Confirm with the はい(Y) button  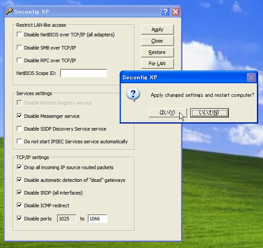coord(167,113)
